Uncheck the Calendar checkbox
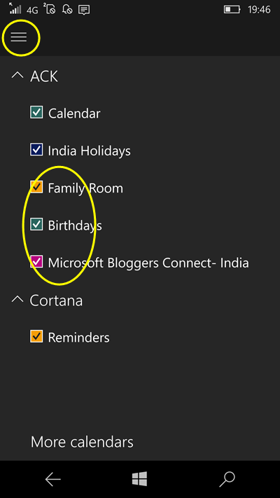Screen dimensions: 280x498 click(36, 113)
